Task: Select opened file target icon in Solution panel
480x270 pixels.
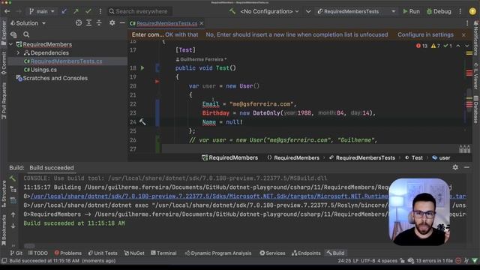Action: point(79,23)
